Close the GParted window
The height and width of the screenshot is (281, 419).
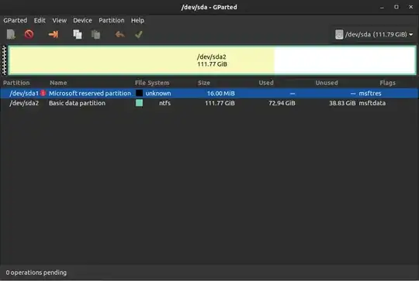410,7
